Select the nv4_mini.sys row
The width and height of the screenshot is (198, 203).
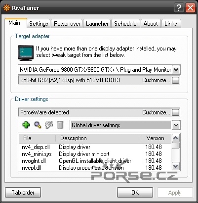coord(95,154)
